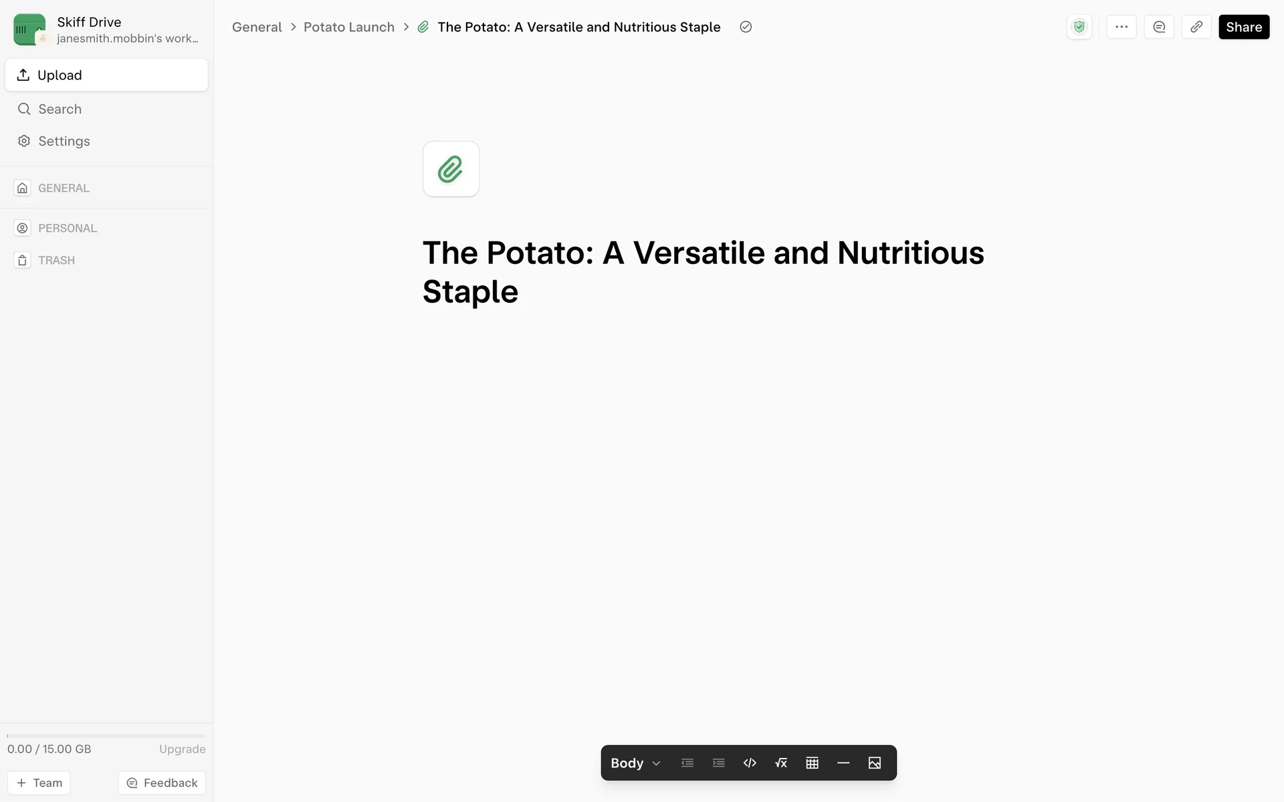
Task: Open the Personal section in sidebar
Action: pos(67,228)
